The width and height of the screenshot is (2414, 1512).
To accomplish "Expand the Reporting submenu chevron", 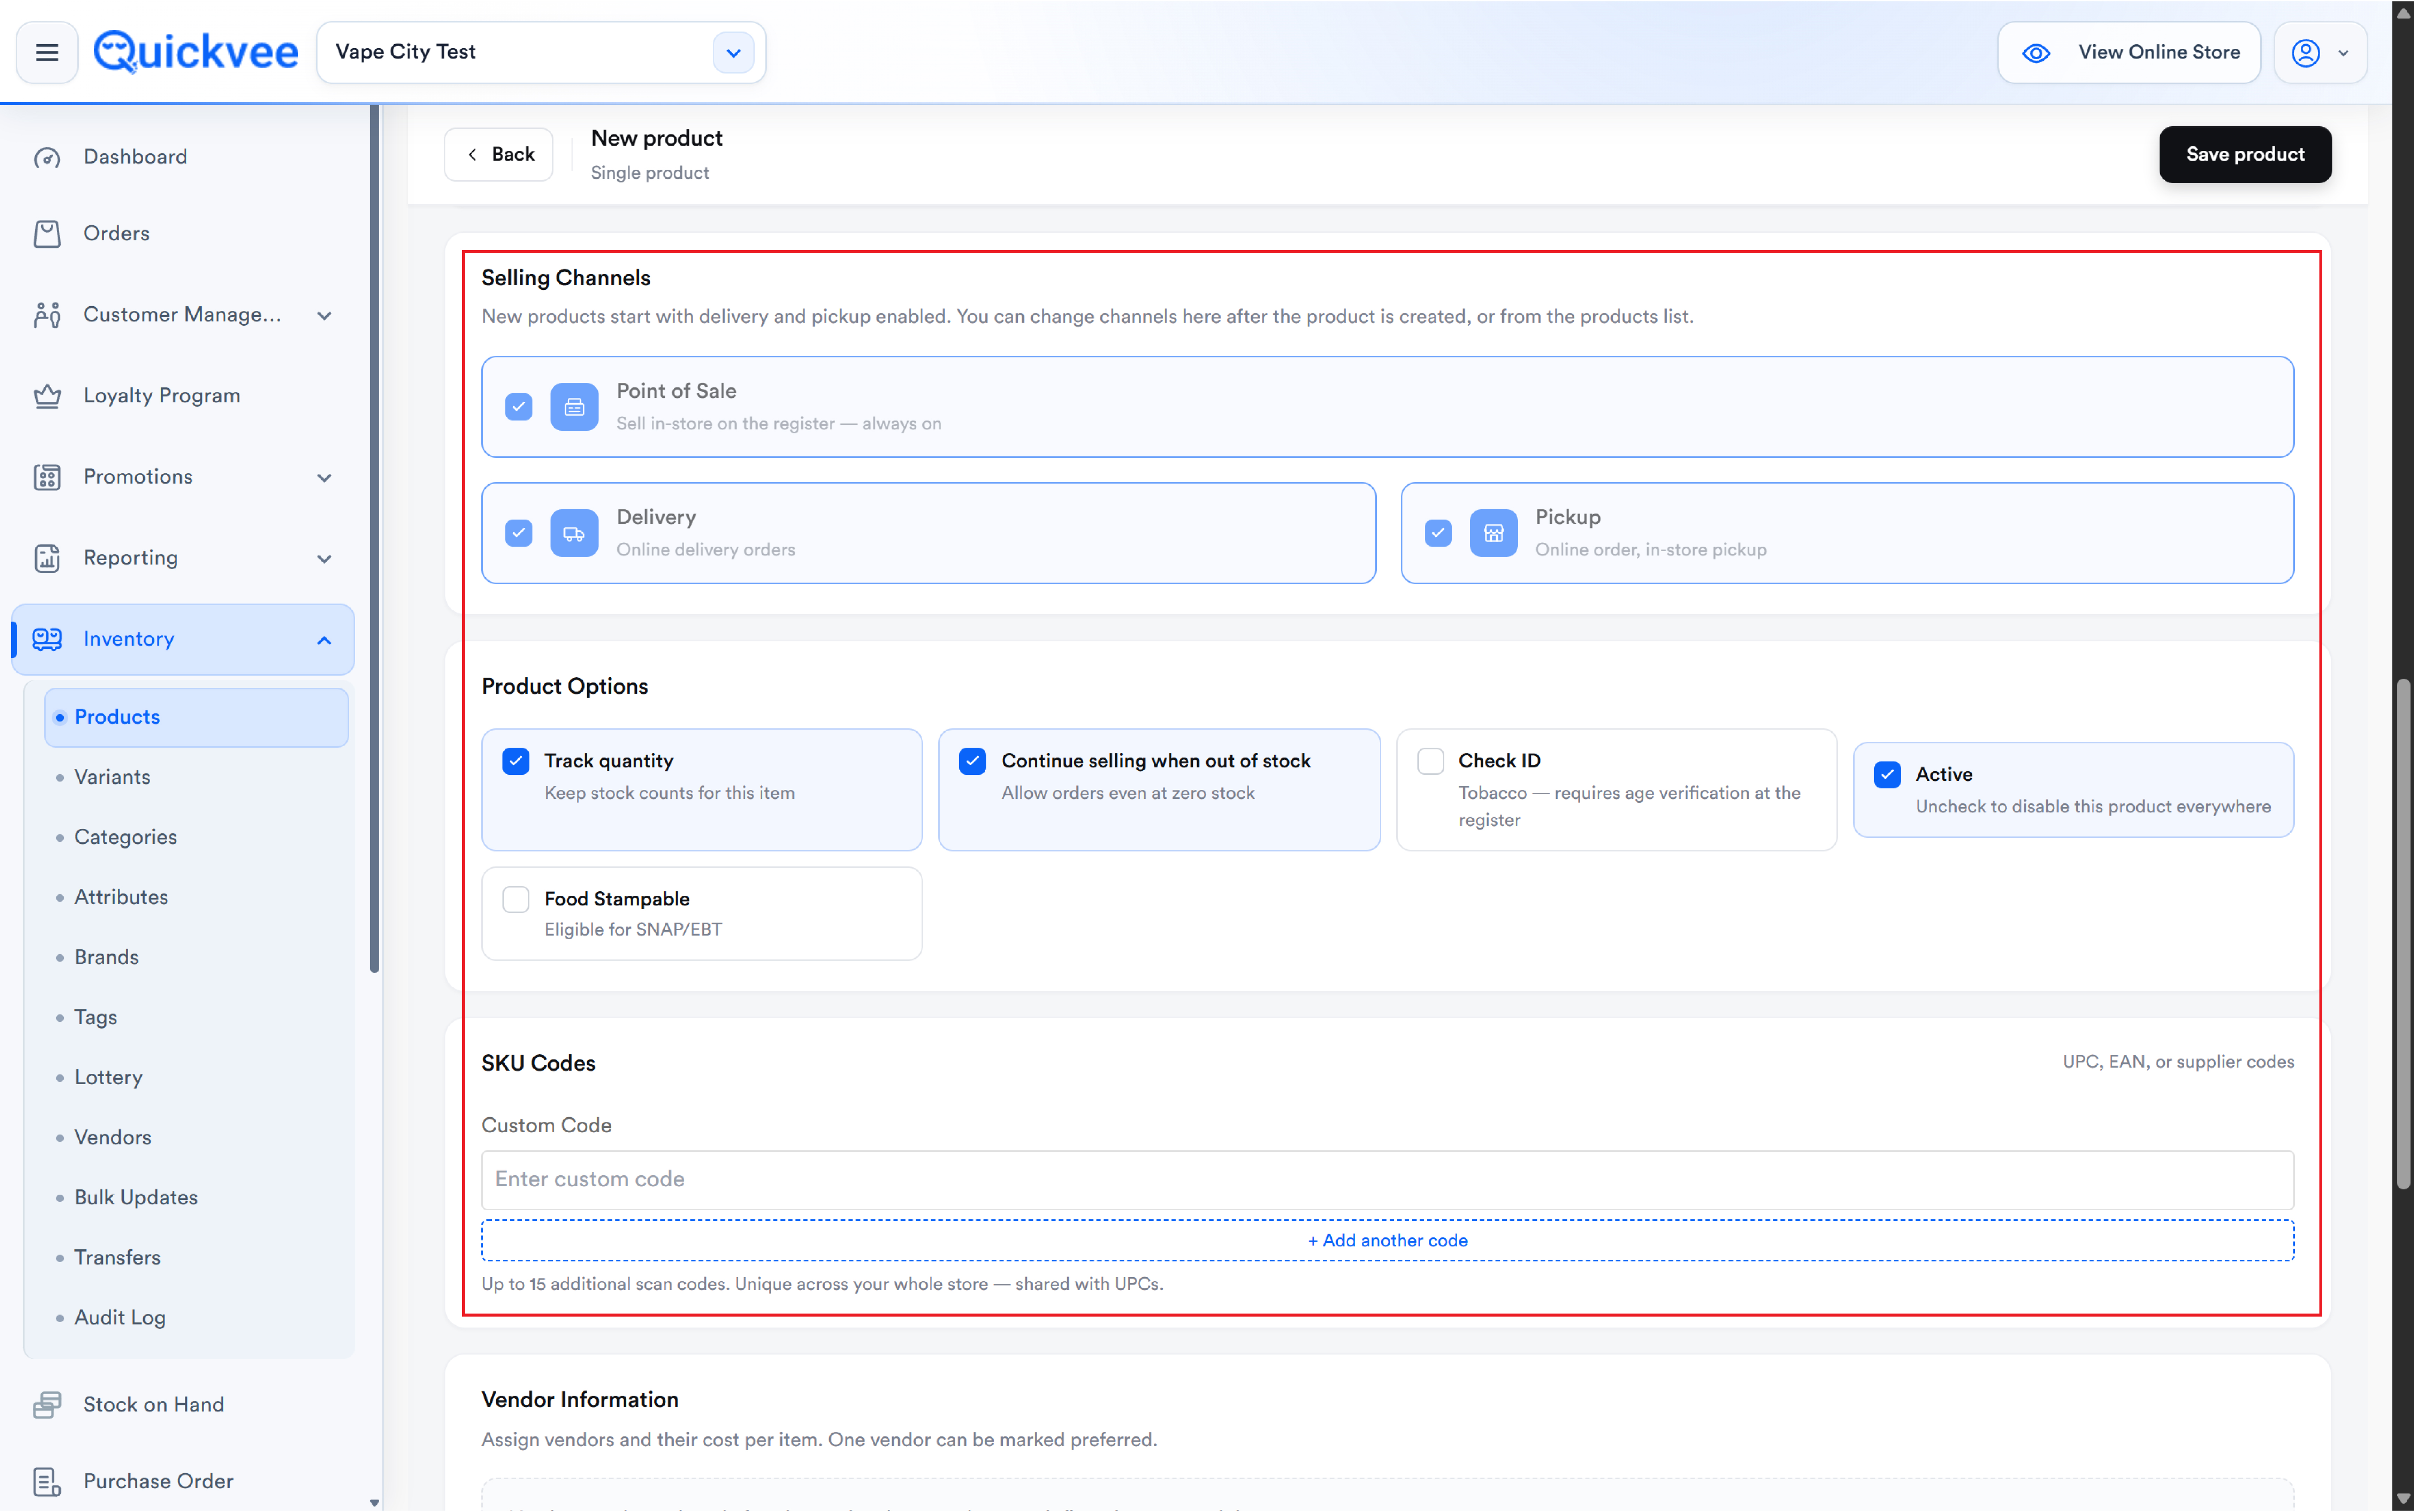I will coord(324,559).
